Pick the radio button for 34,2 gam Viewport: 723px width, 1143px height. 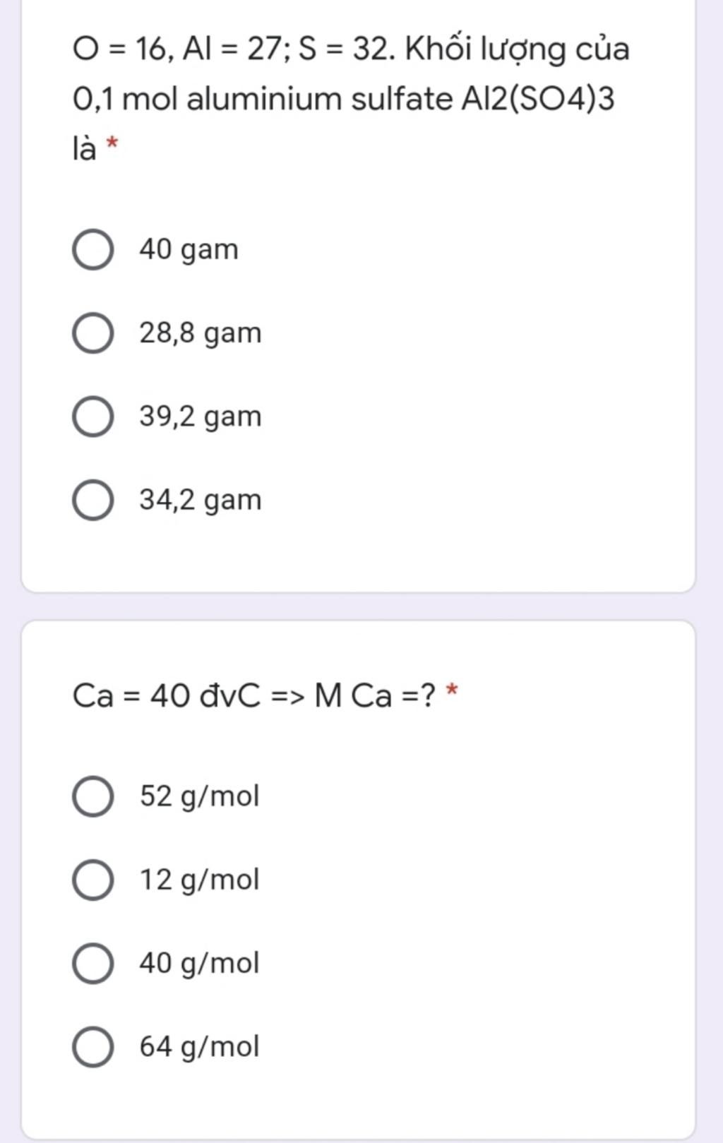point(92,501)
